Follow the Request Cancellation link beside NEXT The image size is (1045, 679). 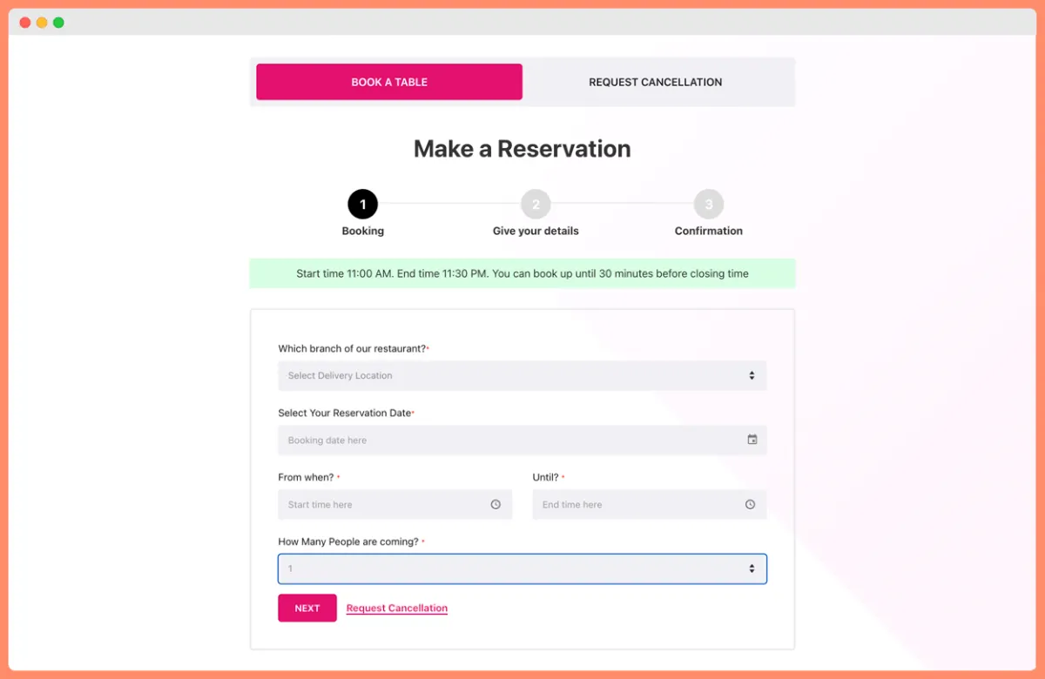397,608
